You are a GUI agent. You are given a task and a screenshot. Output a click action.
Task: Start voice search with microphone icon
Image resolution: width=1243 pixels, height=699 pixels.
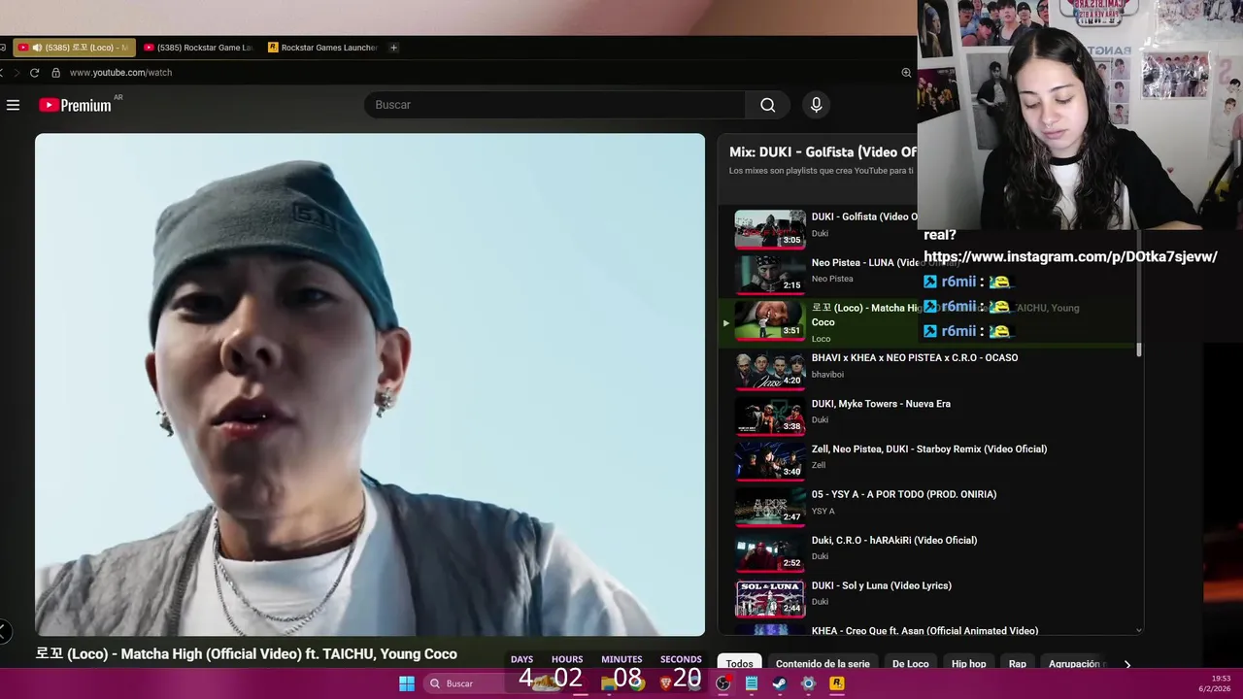816,105
